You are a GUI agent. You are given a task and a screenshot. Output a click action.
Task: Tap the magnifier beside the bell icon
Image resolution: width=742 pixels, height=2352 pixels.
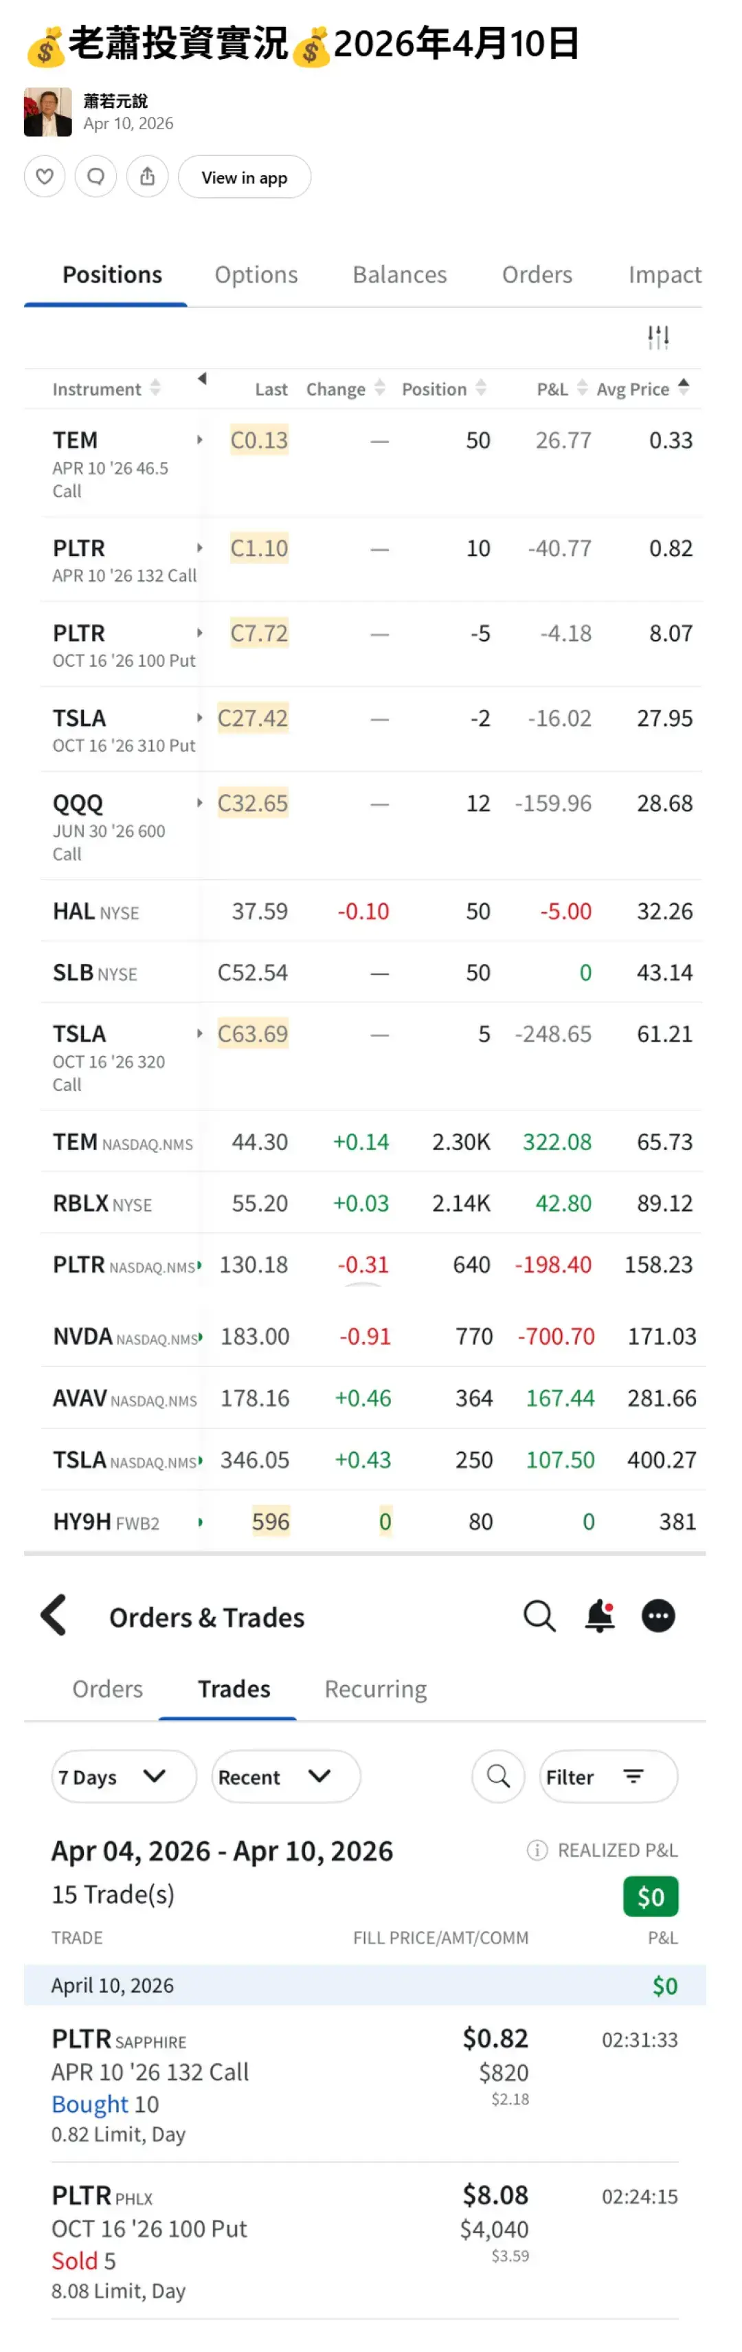coord(539,1615)
